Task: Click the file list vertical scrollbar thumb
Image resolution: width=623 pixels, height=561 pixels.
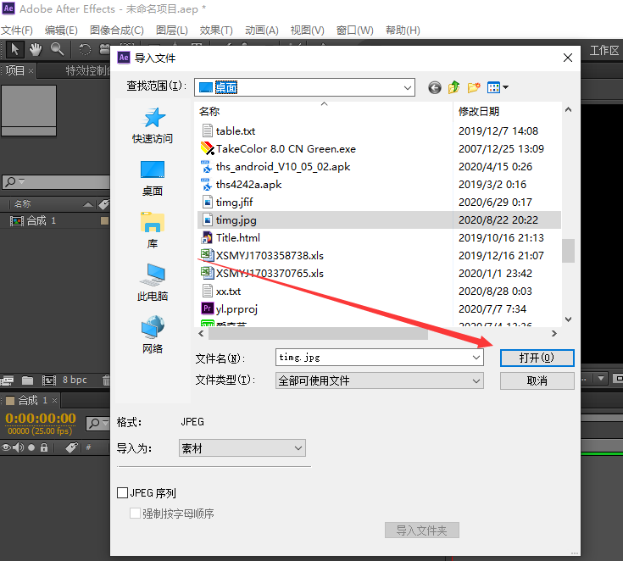Action: point(568,250)
